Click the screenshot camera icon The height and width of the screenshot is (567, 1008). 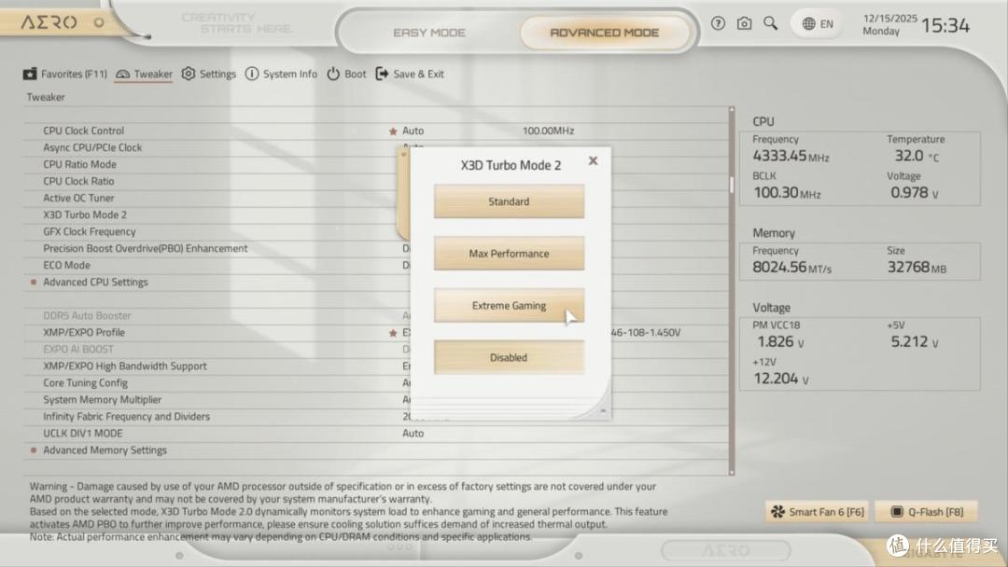point(745,23)
